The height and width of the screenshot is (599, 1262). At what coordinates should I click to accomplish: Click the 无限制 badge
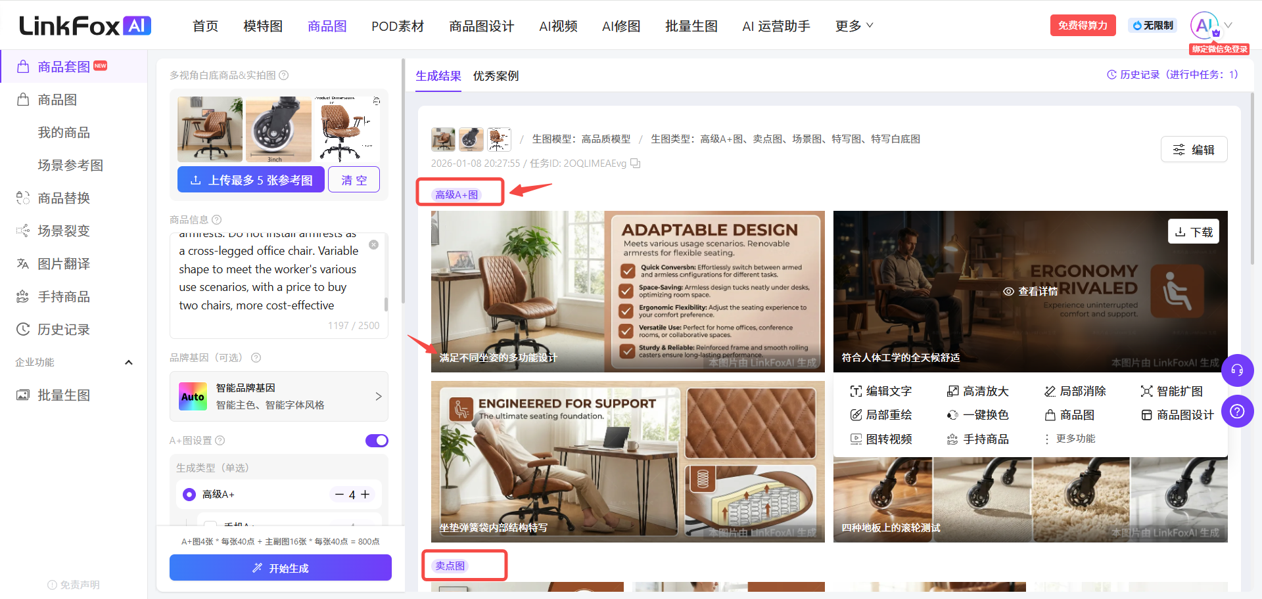pos(1153,25)
